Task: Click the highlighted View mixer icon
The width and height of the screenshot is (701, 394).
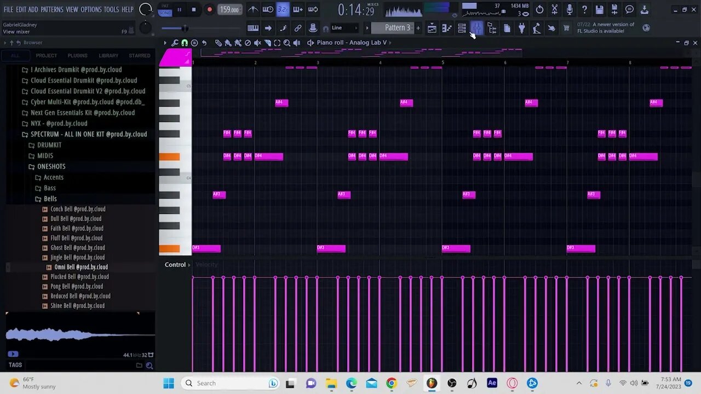Action: point(476,28)
